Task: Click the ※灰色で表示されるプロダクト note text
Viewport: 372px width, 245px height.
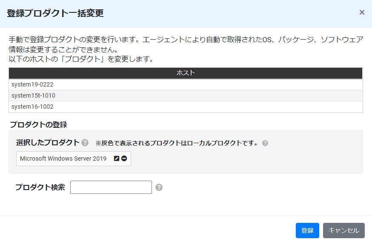Action: point(177,143)
